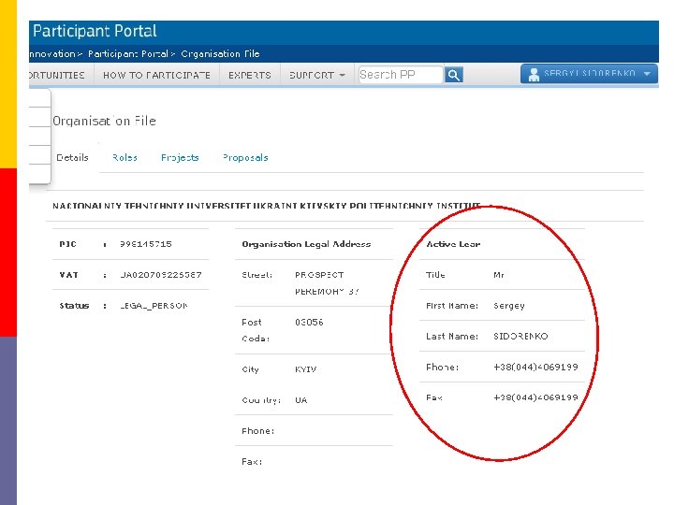Click the Organisation Legal Address heading
The height and width of the screenshot is (505, 674).
click(x=306, y=244)
